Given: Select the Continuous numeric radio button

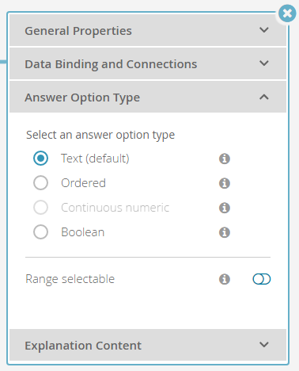Looking at the screenshot, I should tap(40, 208).
